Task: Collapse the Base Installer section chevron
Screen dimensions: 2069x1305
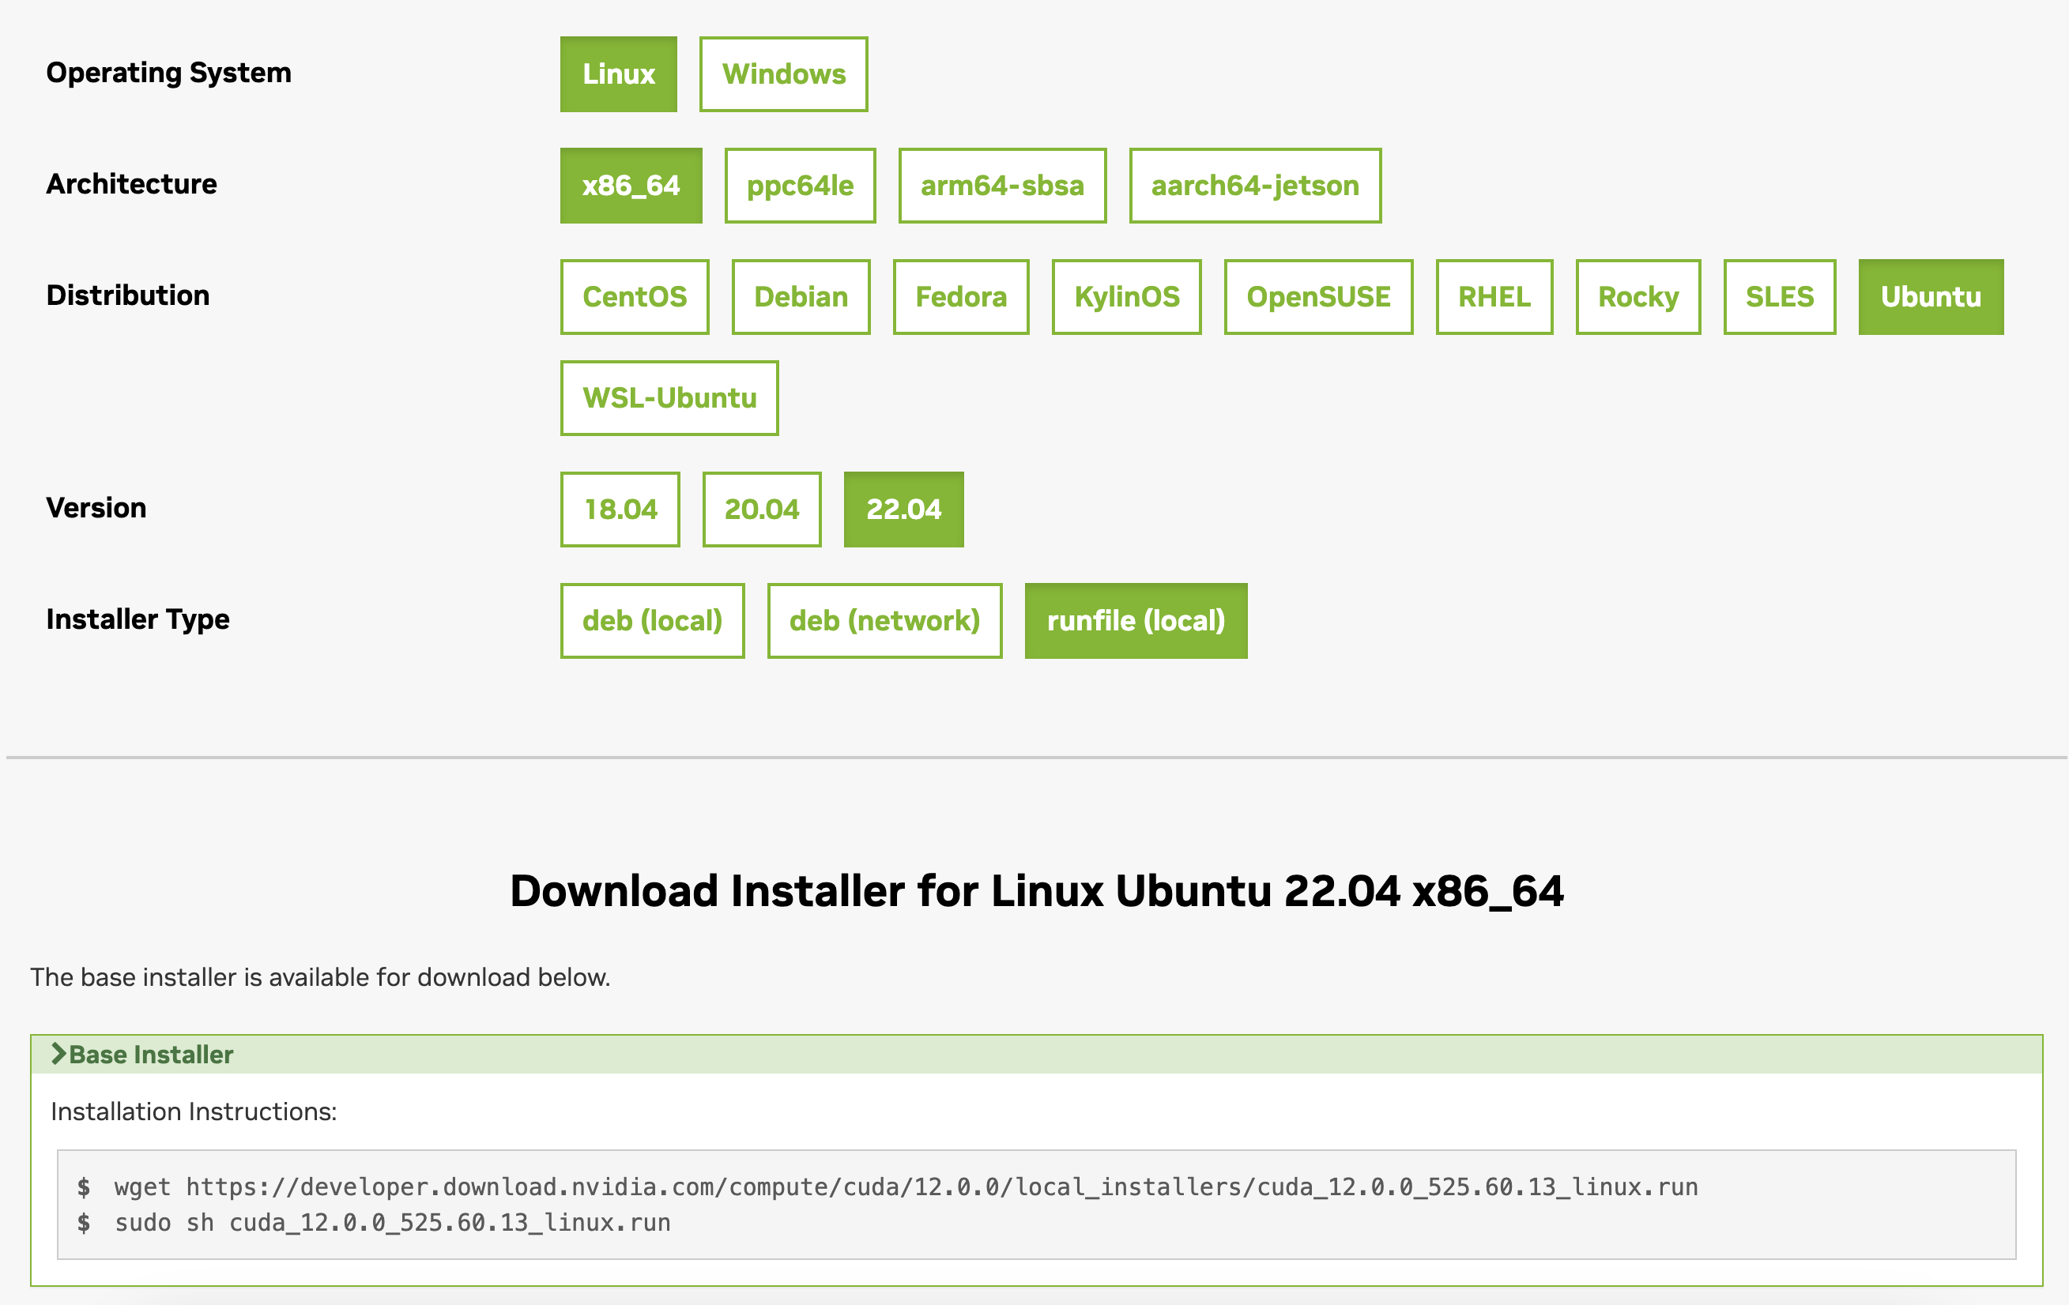Action: (x=58, y=1053)
